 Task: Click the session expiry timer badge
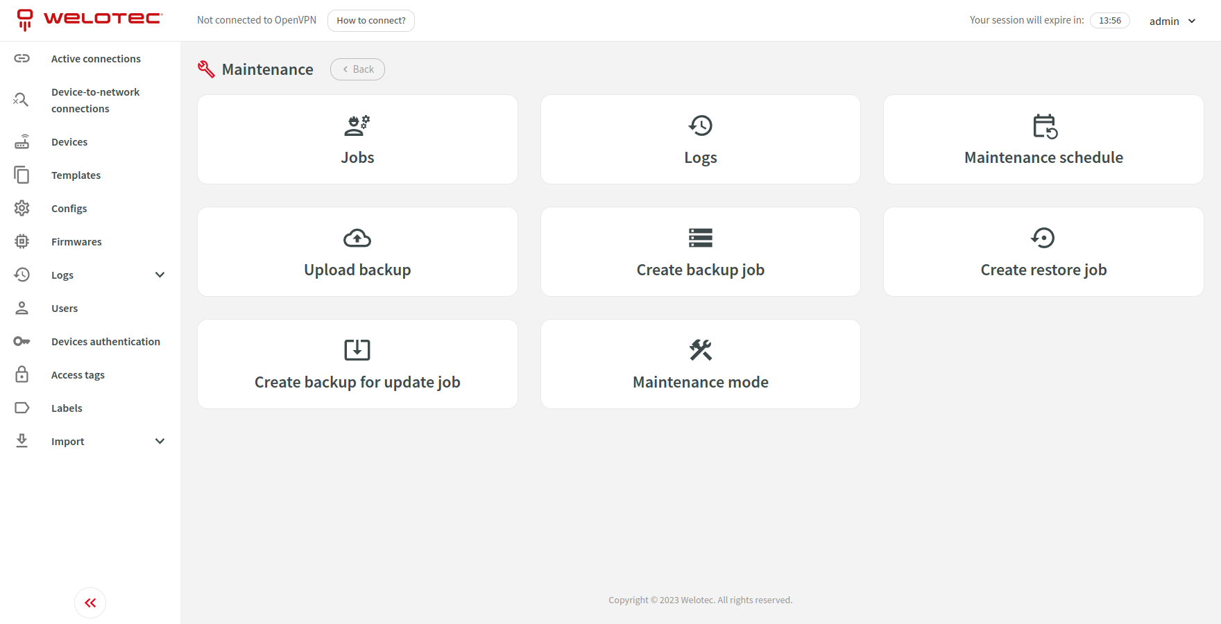pos(1109,21)
